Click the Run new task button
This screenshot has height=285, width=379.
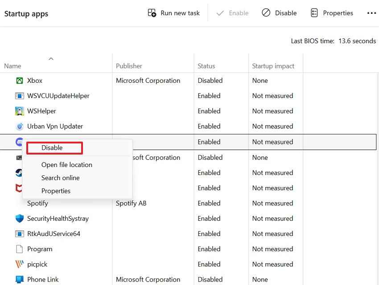pos(174,13)
